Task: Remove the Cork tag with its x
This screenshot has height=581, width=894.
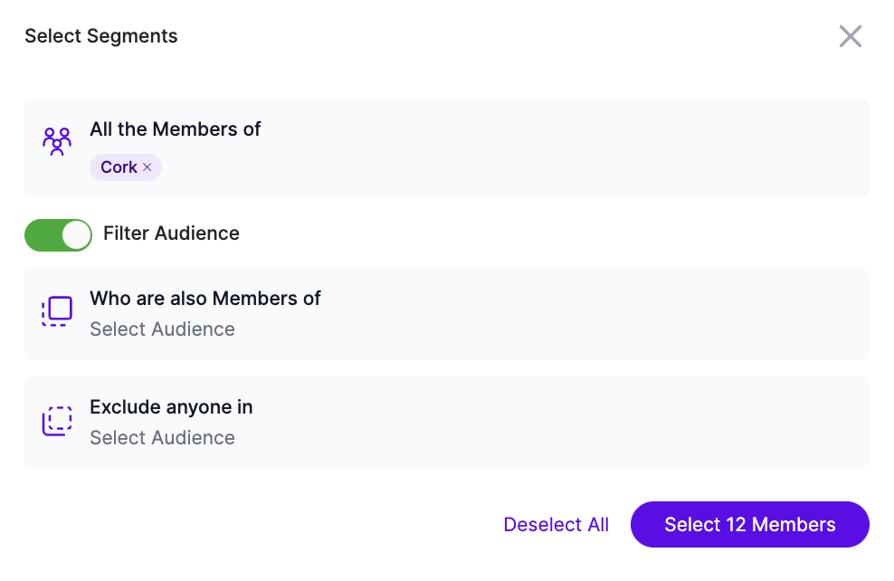Action: (147, 167)
